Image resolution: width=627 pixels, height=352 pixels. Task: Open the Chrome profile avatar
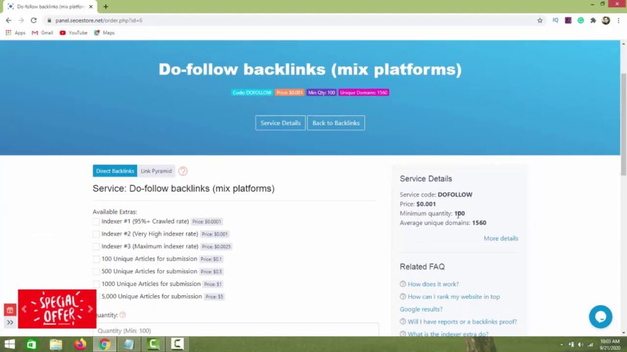click(x=606, y=20)
